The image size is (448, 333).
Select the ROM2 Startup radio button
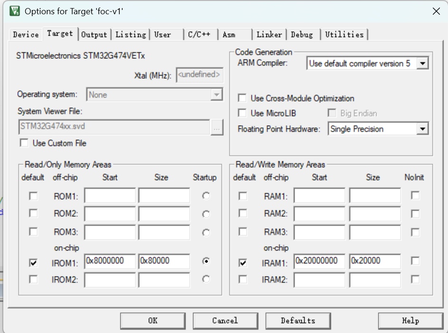coord(206,214)
